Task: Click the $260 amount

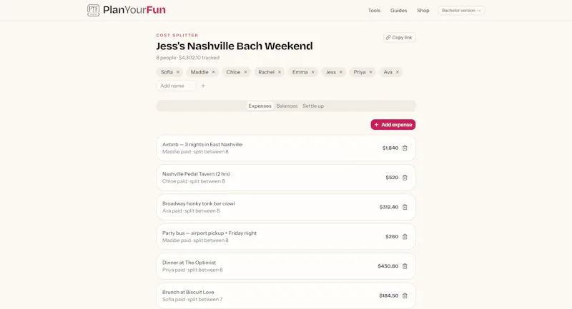Action: (x=392, y=237)
